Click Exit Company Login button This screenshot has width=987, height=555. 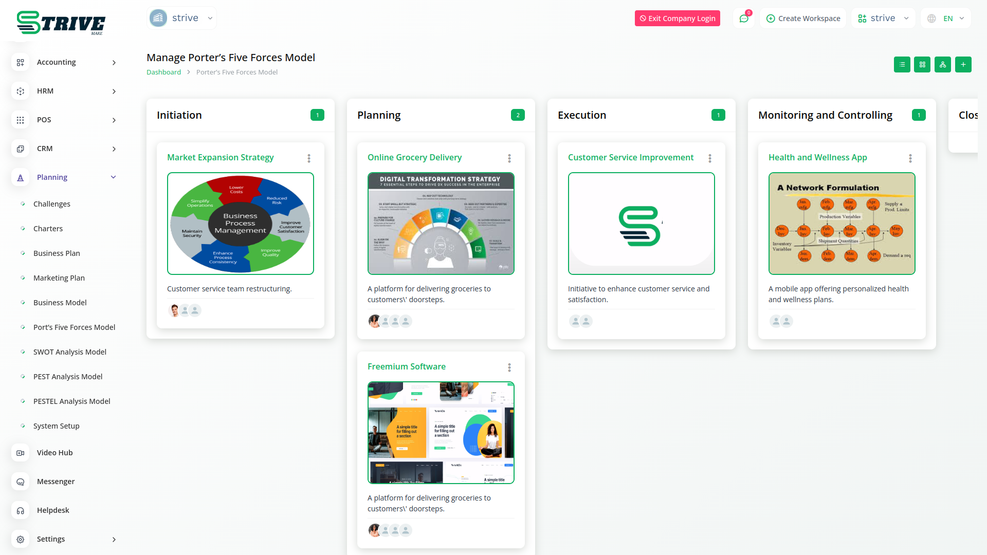click(677, 18)
